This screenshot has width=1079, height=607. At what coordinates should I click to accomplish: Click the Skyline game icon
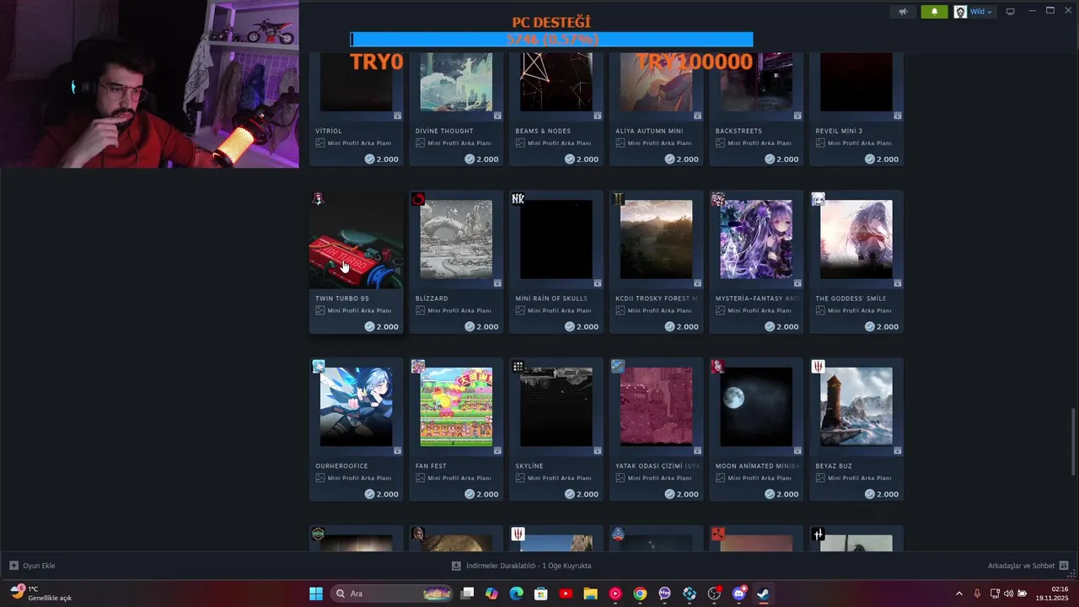tap(518, 366)
